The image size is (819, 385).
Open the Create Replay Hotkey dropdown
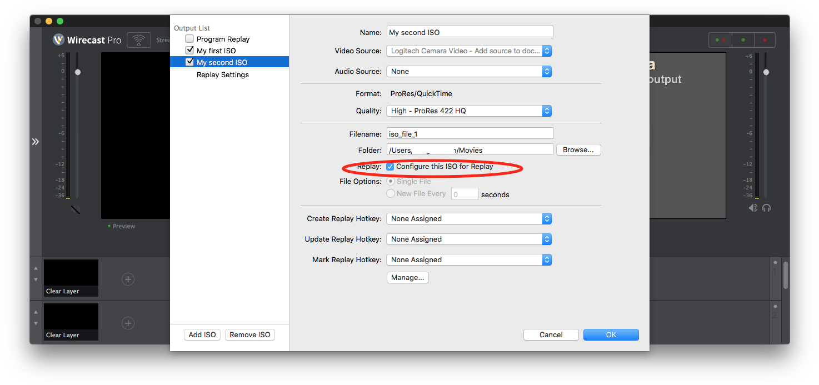pos(469,219)
